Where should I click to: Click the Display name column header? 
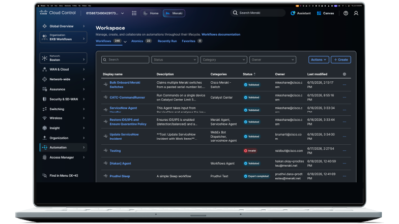pyautogui.click(x=112, y=74)
